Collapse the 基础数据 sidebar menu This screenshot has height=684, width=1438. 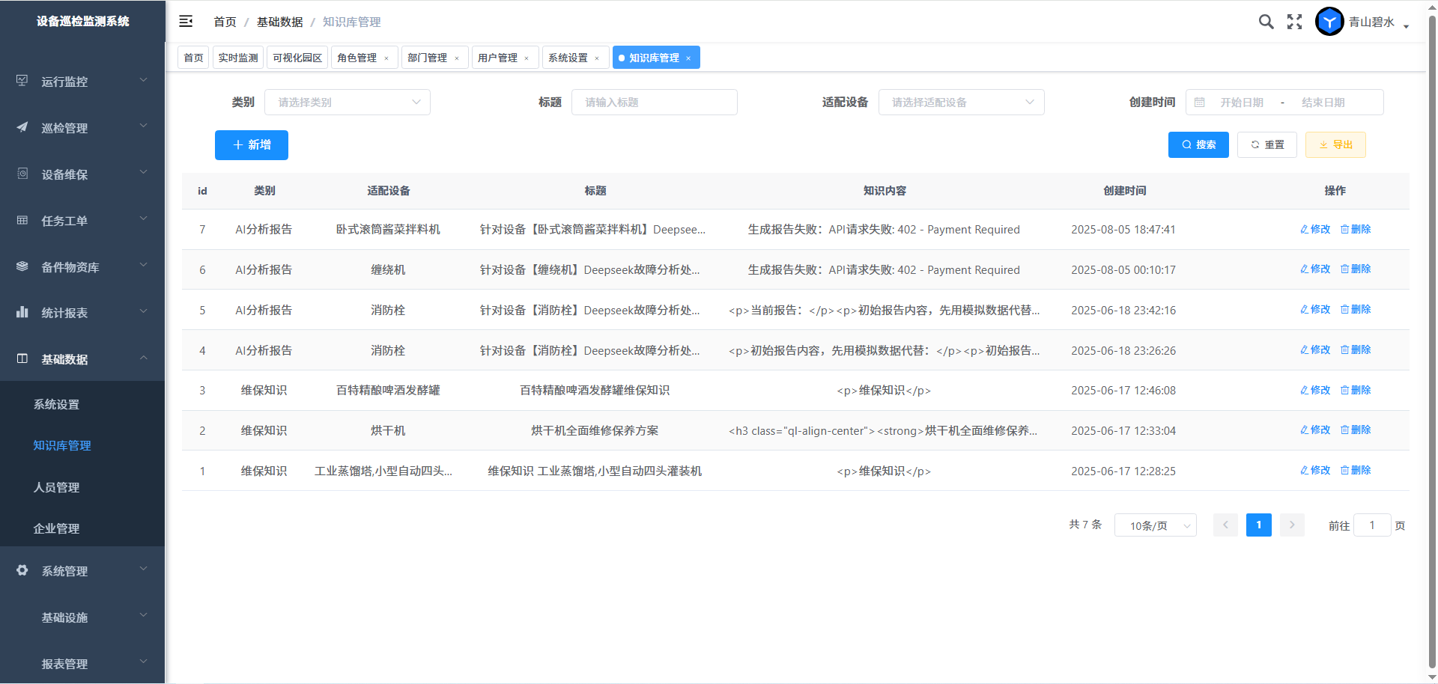(x=82, y=359)
